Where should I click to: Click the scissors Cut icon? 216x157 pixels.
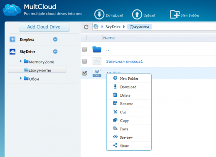115,112
